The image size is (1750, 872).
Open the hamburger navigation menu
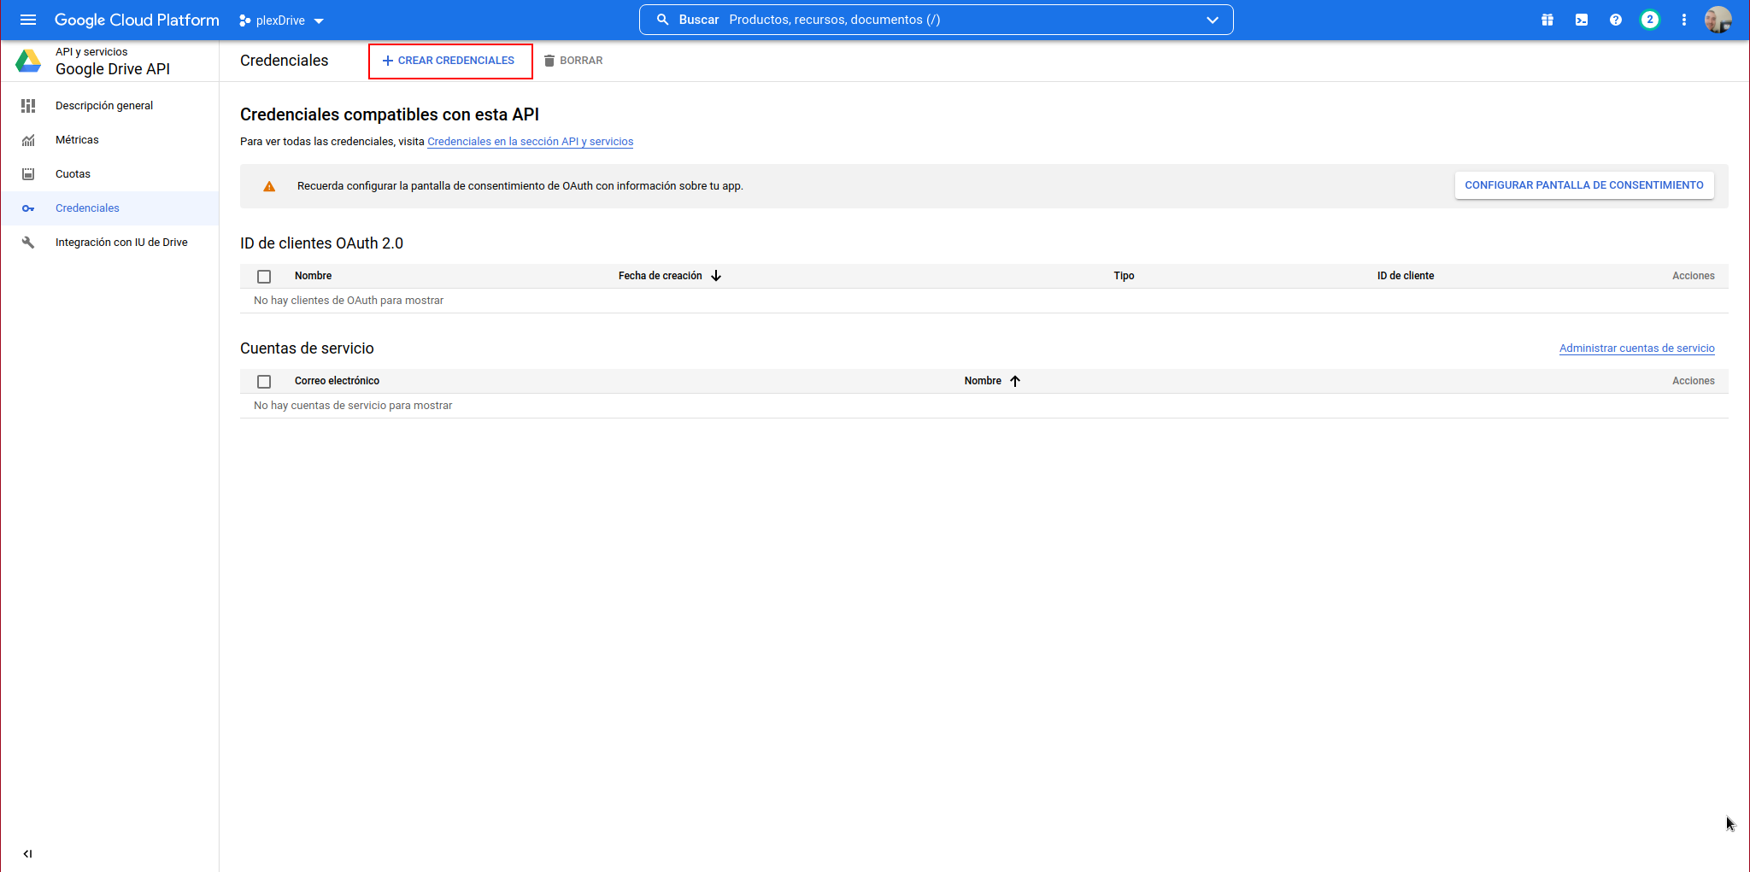tap(28, 20)
